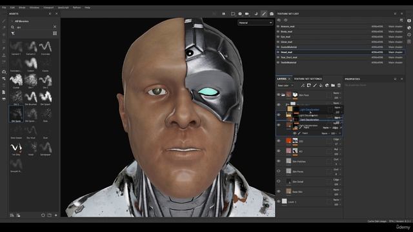Click the AO layer pink color thumbnail

[x=288, y=151]
